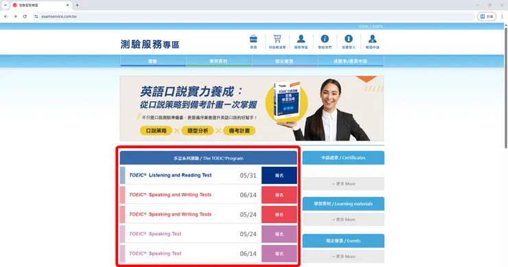Click the 申請證書 / Certificates header
Viewport: 508px width, 267px height.
pyautogui.click(x=343, y=158)
